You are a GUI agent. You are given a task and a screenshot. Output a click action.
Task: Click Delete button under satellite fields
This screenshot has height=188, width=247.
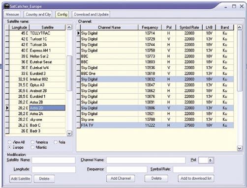(44, 179)
